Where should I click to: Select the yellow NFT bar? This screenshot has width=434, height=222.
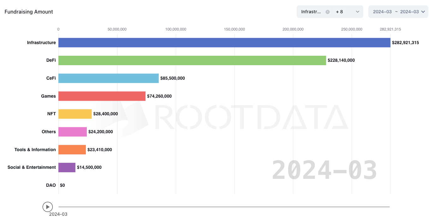point(75,114)
